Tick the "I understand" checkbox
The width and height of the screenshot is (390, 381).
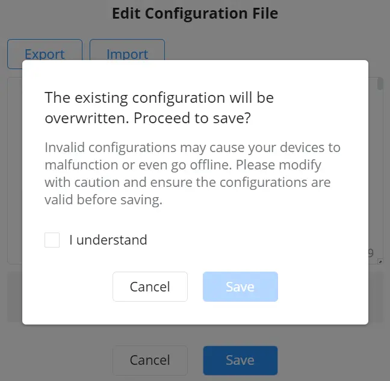click(x=52, y=240)
